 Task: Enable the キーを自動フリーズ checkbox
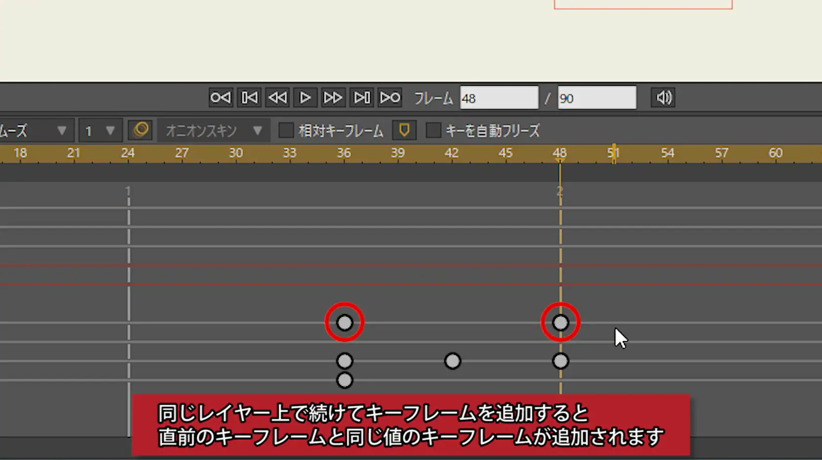tap(434, 130)
